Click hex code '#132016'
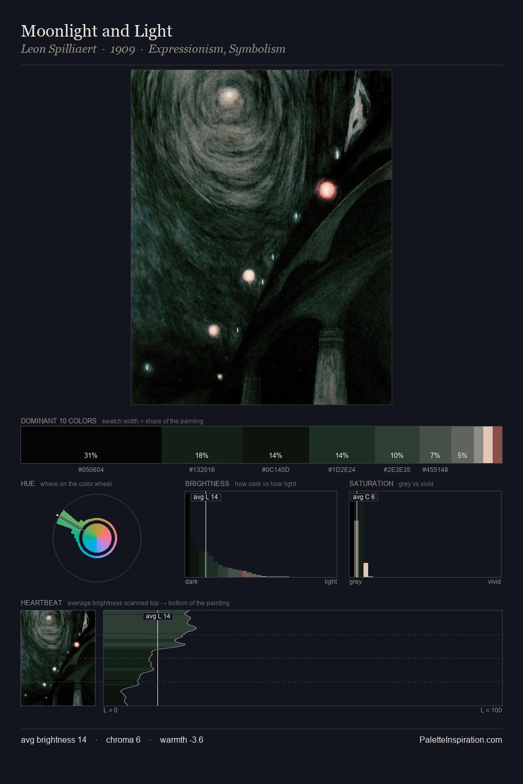This screenshot has width=523, height=784. (x=202, y=470)
